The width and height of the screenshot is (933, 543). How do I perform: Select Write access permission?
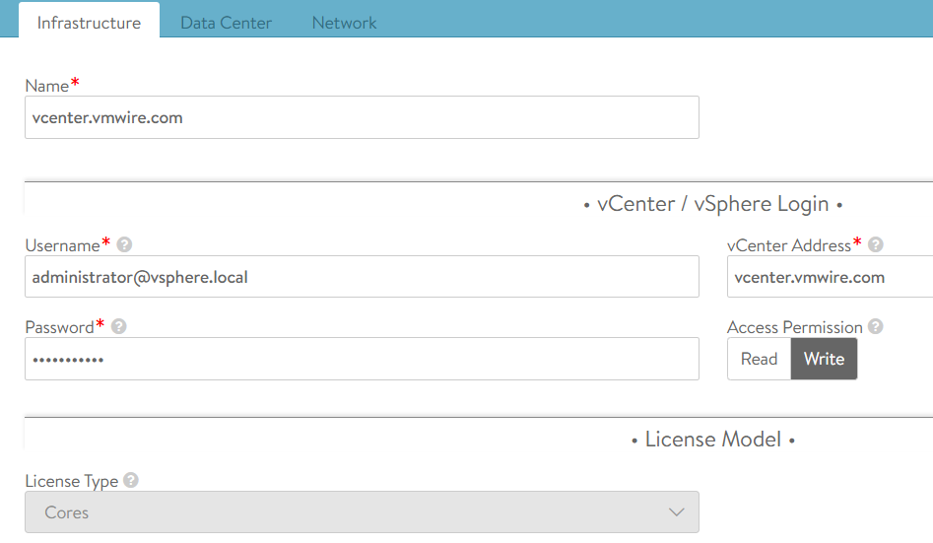click(824, 359)
